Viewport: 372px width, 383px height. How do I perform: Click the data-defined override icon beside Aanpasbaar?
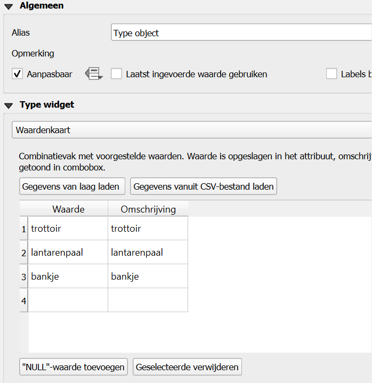pos(94,74)
